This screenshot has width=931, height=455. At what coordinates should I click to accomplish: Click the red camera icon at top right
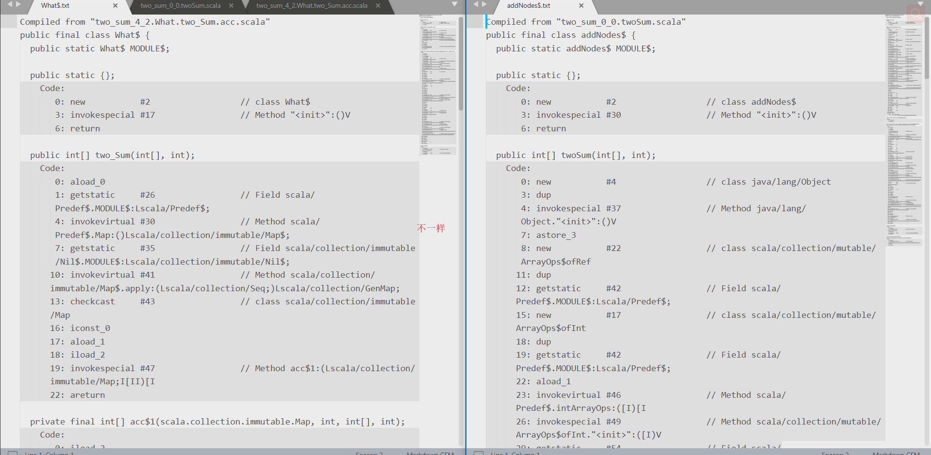tap(916, 13)
